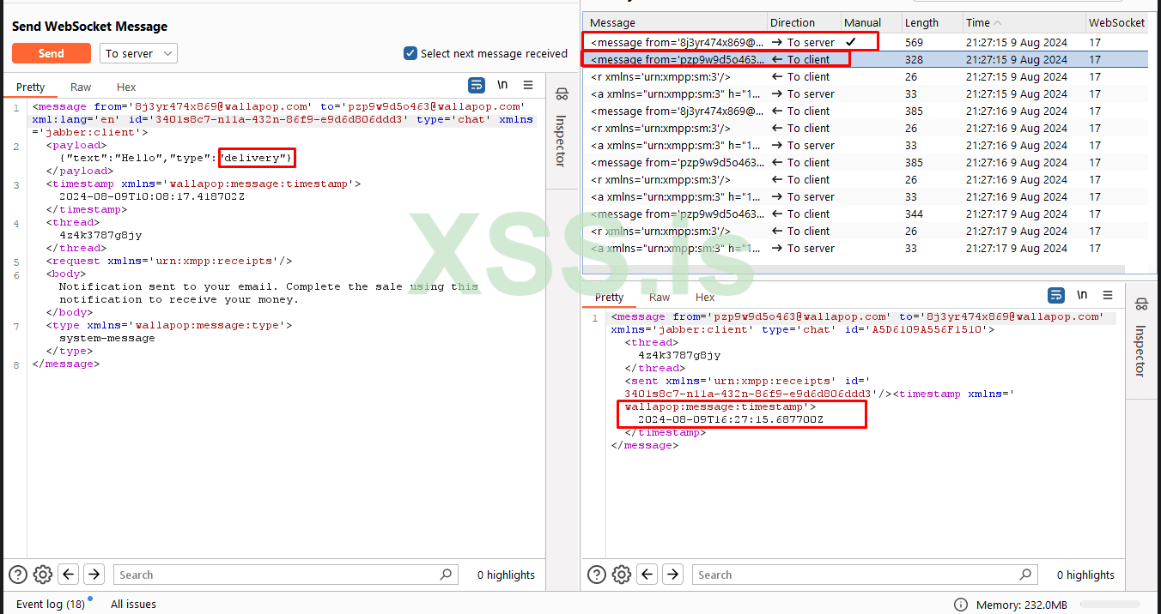The height and width of the screenshot is (614, 1161).
Task: Switch to Raw tab in send editor
Action: pyautogui.click(x=81, y=87)
